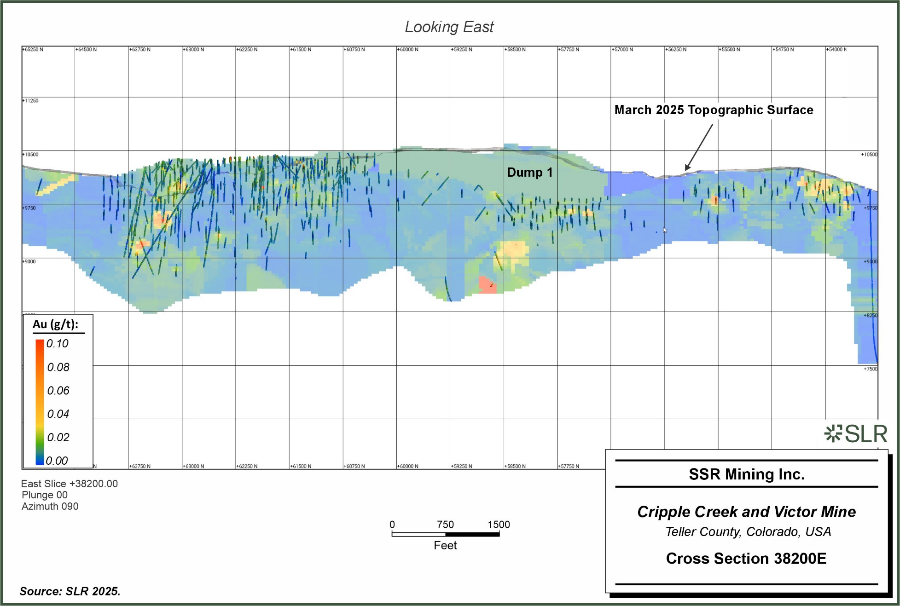Click the East Slice +38200.00 text
The image size is (900, 606).
pos(70,484)
